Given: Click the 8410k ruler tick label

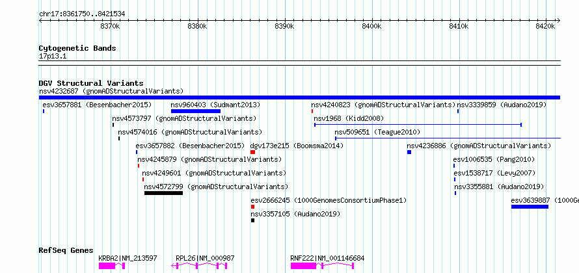Looking at the screenshot, I should click(x=459, y=26).
